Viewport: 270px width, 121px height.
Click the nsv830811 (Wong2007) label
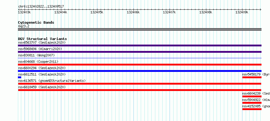36,55
